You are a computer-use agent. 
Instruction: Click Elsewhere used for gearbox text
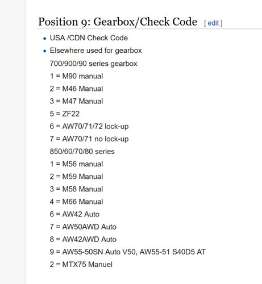click(x=95, y=51)
